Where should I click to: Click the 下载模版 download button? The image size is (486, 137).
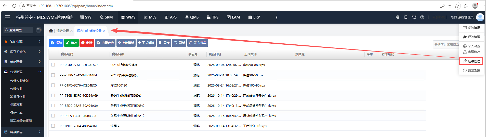pyautogui.click(x=146, y=43)
